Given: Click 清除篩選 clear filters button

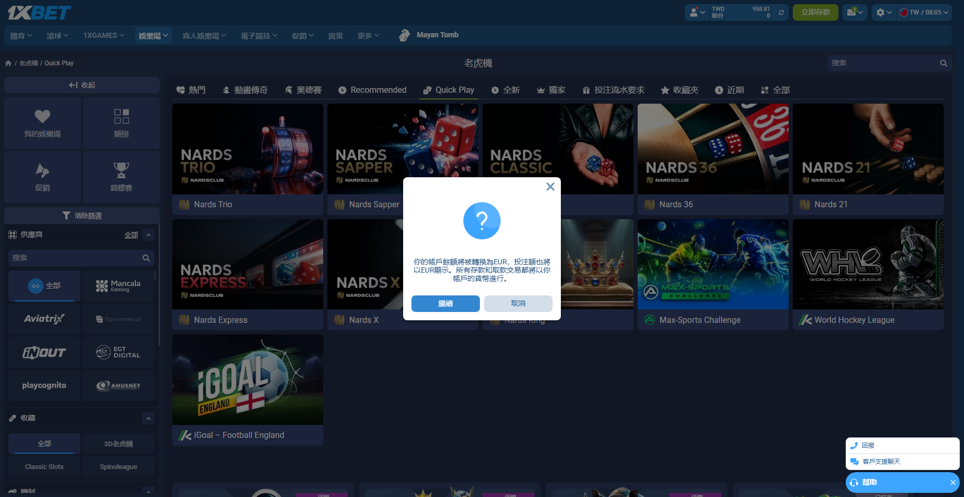Looking at the screenshot, I should [x=82, y=216].
